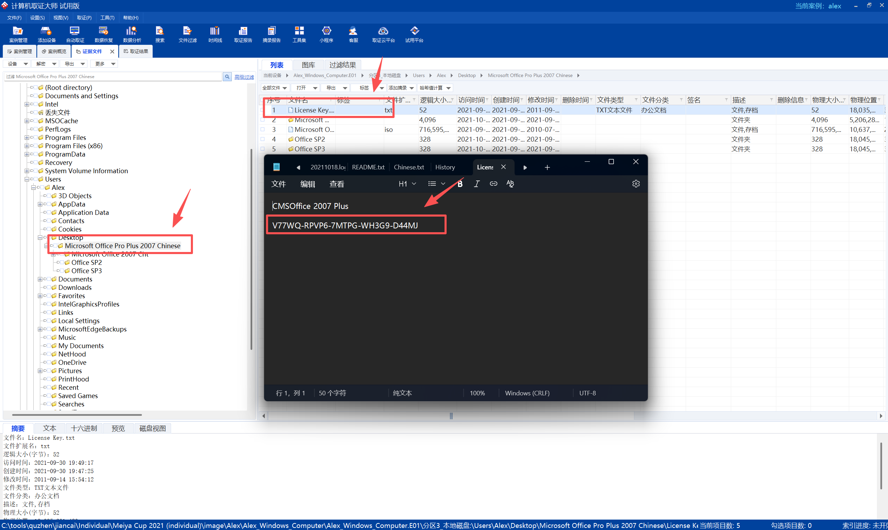Viewport: 888px width, 530px height.
Task: Click the file list horizontal scrollbar thumb
Action: click(451, 416)
